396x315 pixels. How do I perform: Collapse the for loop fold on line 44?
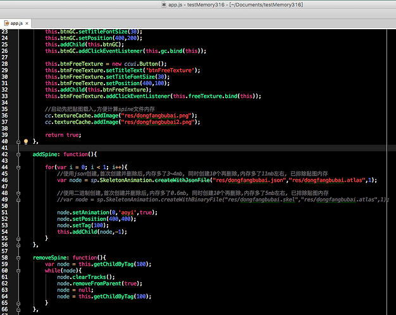tap(18, 167)
